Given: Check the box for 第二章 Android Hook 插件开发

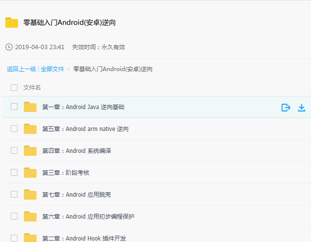Looking at the screenshot, I should (x=14, y=238).
